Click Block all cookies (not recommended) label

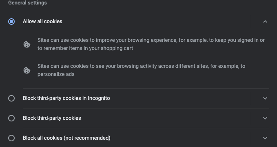tap(66, 138)
